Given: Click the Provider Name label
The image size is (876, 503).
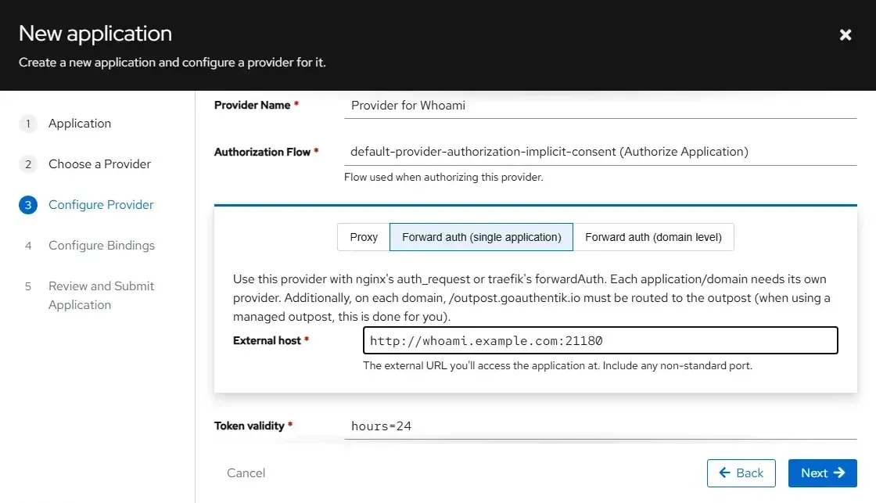Looking at the screenshot, I should [252, 105].
